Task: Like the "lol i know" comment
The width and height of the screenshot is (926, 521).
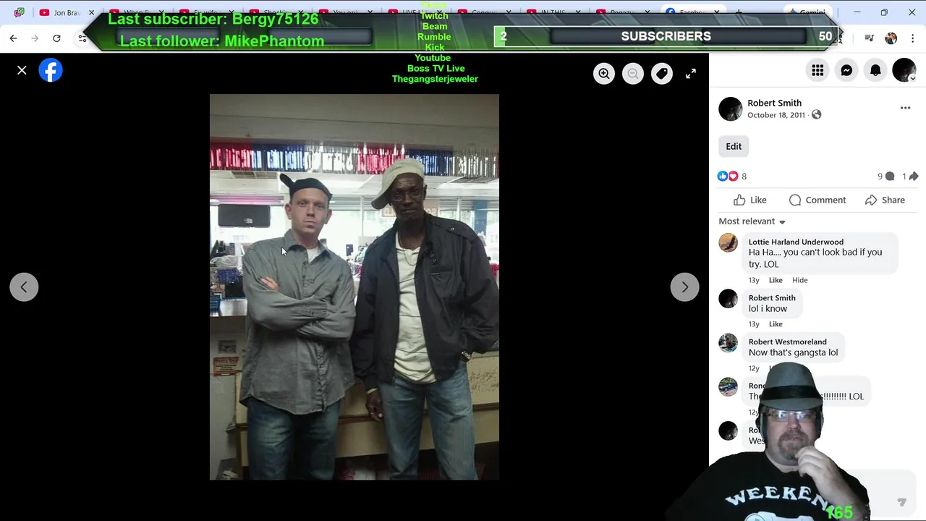Action: tap(776, 324)
